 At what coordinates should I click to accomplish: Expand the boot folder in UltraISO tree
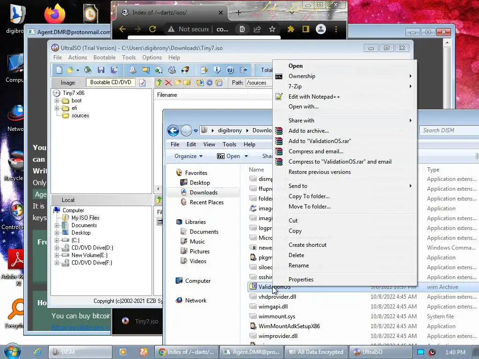57,101
